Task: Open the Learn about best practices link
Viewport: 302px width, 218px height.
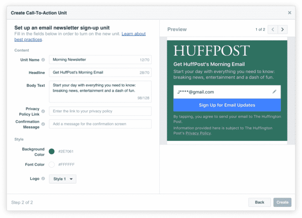Action: tap(134, 34)
